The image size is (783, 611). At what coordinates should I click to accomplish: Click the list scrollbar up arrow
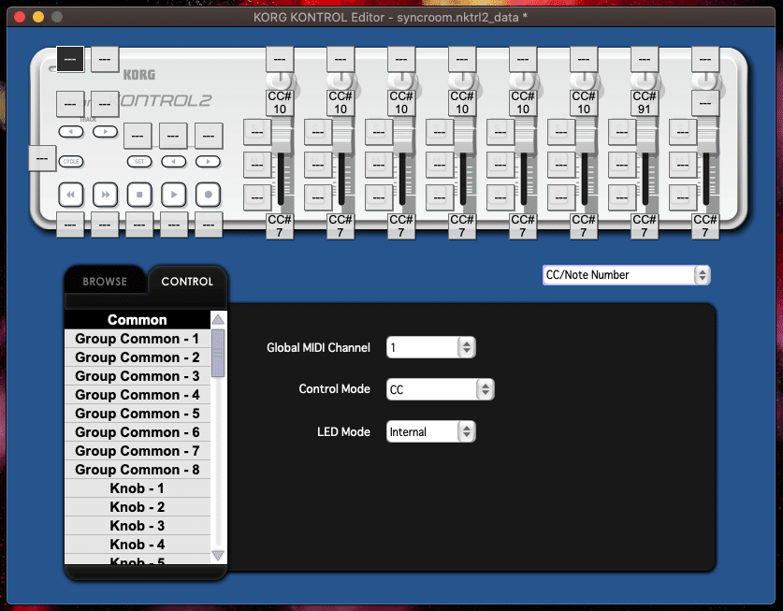(x=218, y=319)
